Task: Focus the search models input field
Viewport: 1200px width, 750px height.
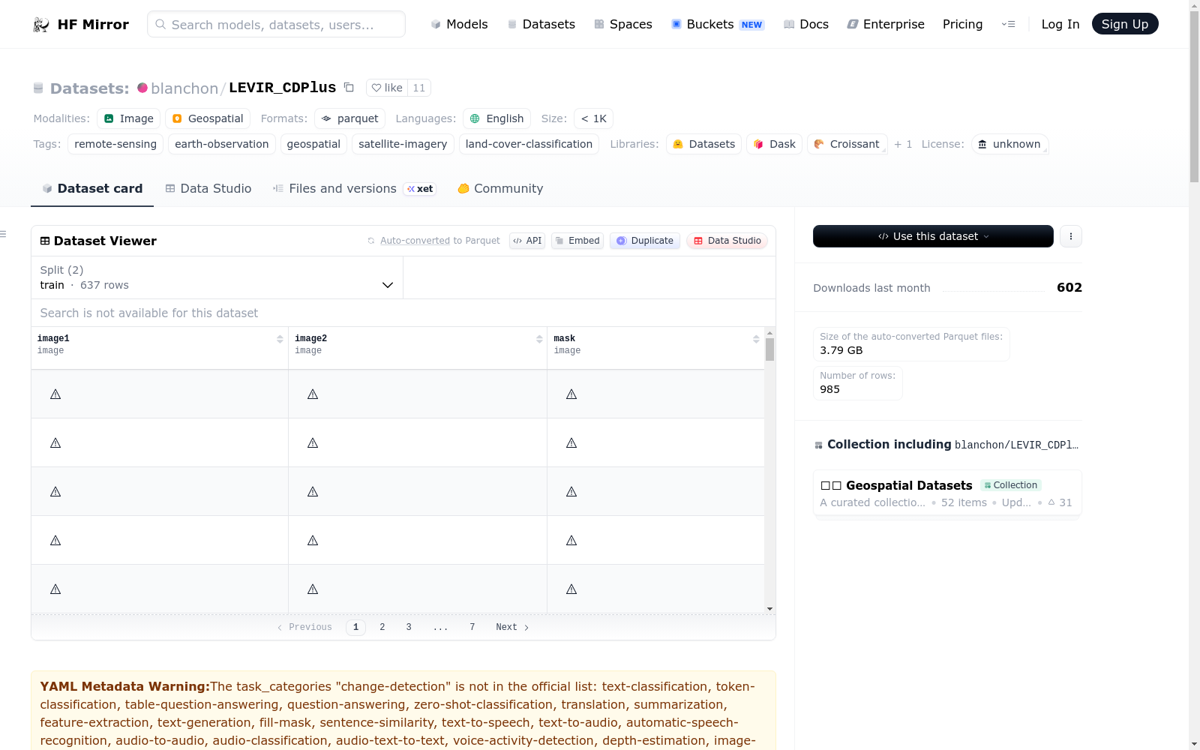Action: [276, 24]
